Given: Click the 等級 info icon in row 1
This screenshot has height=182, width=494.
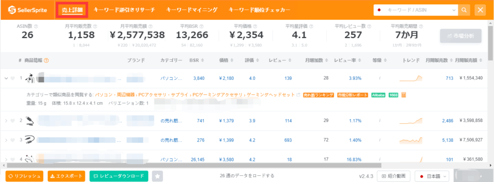Looking at the screenshot, I should [x=380, y=78].
